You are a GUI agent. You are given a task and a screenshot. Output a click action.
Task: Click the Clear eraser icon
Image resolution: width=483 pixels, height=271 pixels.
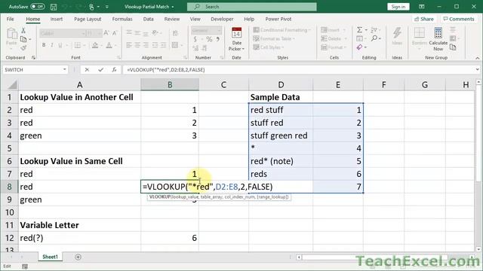point(359,47)
